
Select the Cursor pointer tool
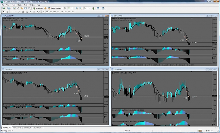4,12
